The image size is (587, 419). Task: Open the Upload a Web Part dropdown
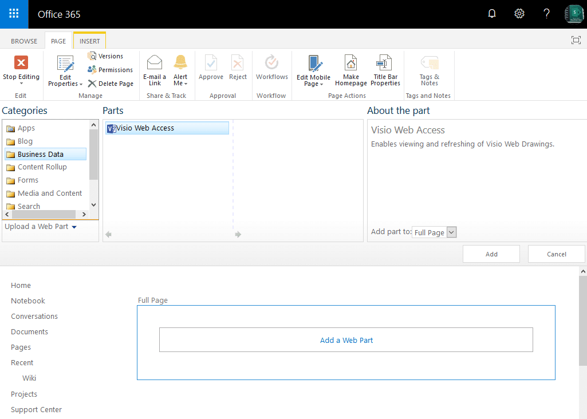[x=41, y=227]
